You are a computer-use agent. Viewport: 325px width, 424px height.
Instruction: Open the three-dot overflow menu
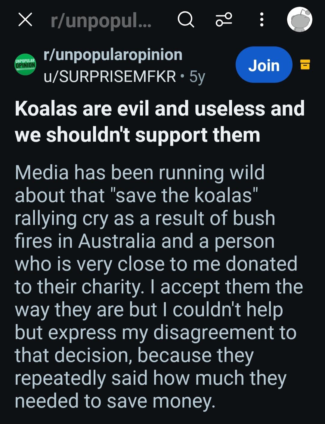point(262,20)
